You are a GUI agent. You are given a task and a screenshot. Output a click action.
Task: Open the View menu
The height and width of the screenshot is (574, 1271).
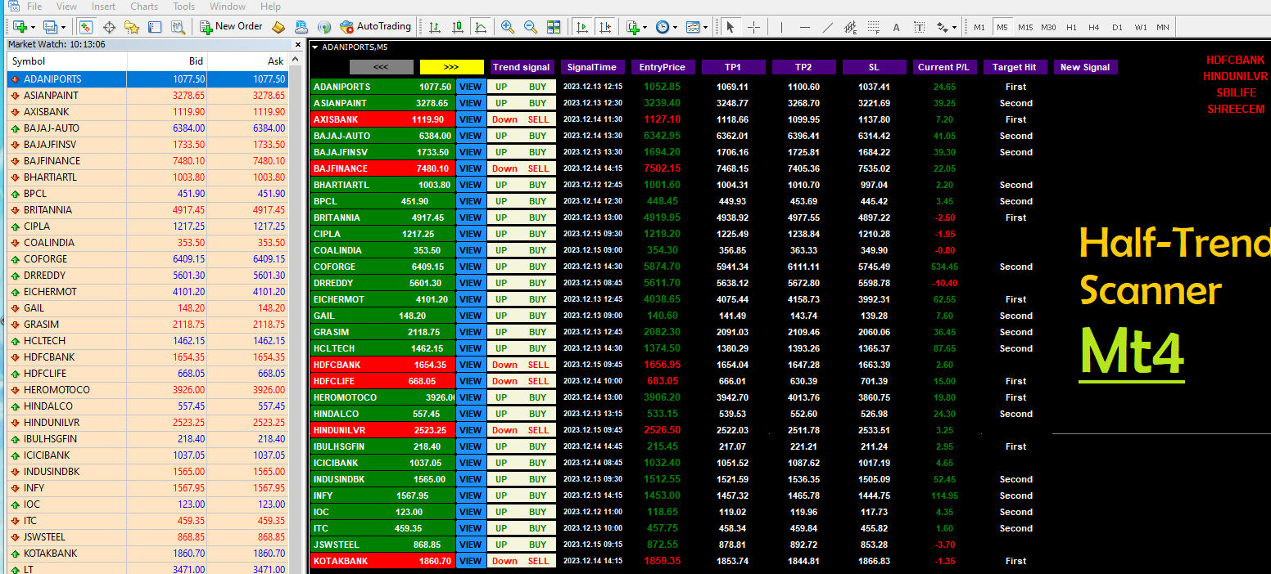coord(67,7)
